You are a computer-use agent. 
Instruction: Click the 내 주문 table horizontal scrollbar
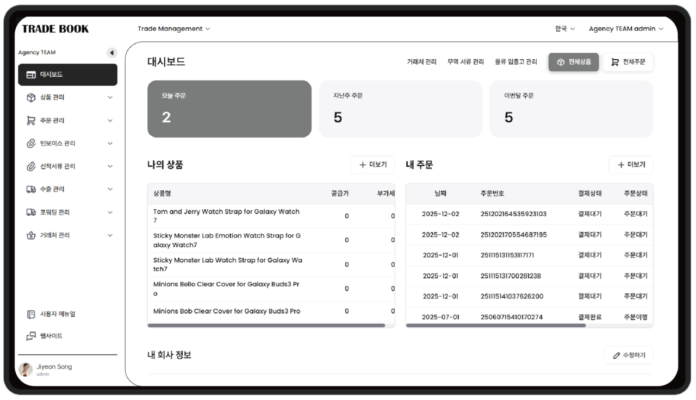[496, 326]
